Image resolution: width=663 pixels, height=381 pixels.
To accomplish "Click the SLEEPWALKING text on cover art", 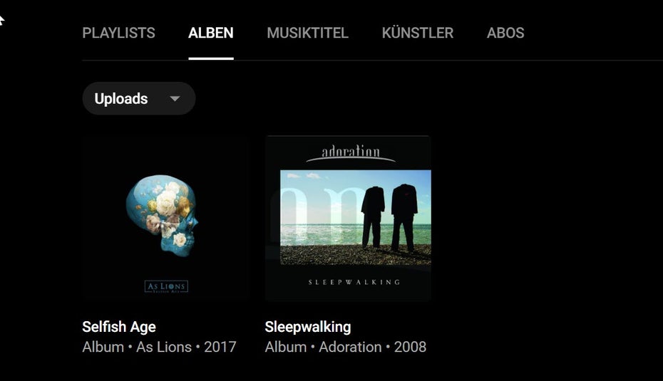I will point(354,282).
